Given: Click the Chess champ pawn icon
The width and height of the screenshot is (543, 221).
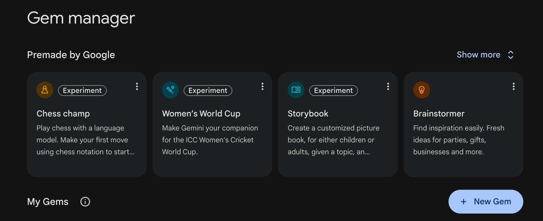Looking at the screenshot, I should tap(45, 90).
